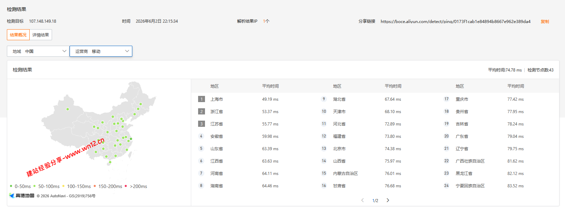Click rank 17 badge for 重庆市
This screenshot has width=565, height=210.
point(446,99)
